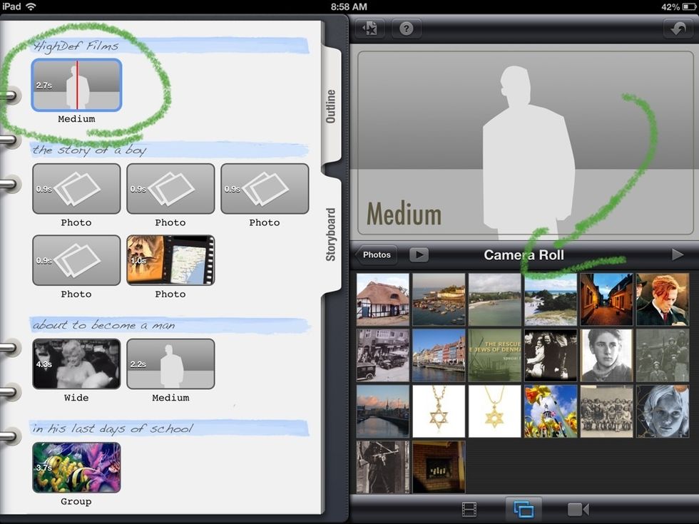Go back using the Photos button

point(376,255)
